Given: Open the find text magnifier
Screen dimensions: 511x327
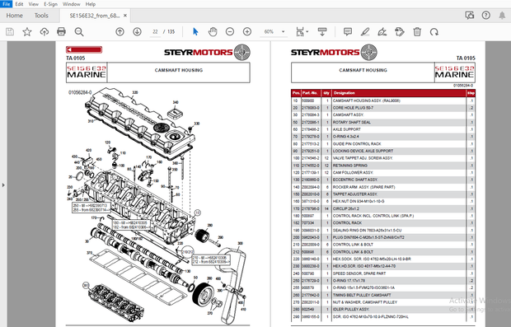Looking at the screenshot, I should click(x=79, y=31).
